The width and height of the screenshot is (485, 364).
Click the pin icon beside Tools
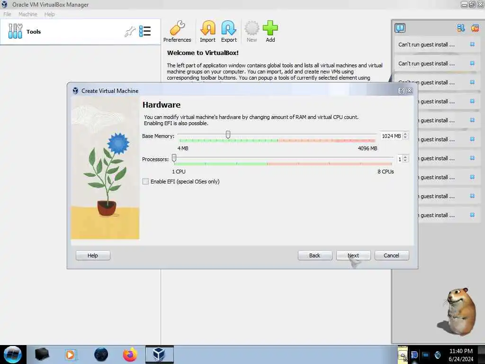pyautogui.click(x=130, y=32)
